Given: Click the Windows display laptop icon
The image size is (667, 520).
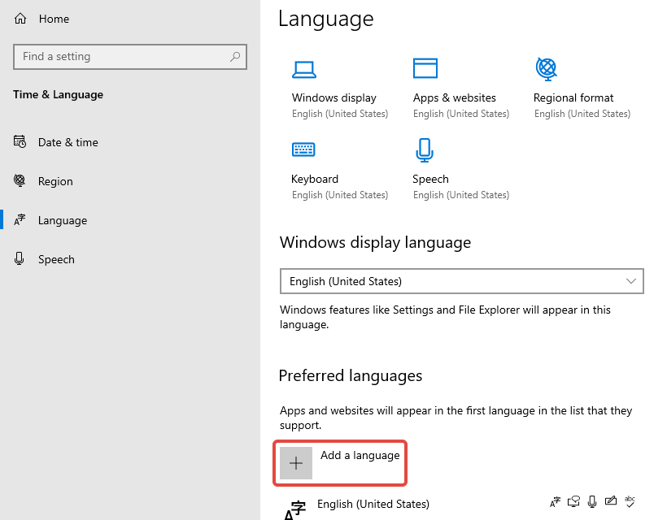Looking at the screenshot, I should [304, 70].
